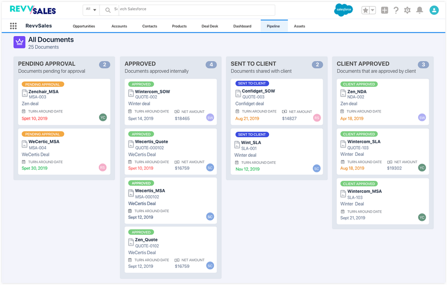Select the Pipeline tab
The width and height of the screenshot is (447, 285).
coord(273,26)
